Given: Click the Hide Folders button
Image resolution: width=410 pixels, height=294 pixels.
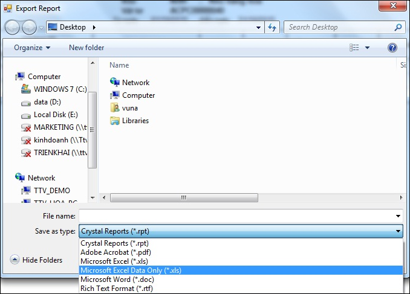Looking at the screenshot, I should 36,260.
